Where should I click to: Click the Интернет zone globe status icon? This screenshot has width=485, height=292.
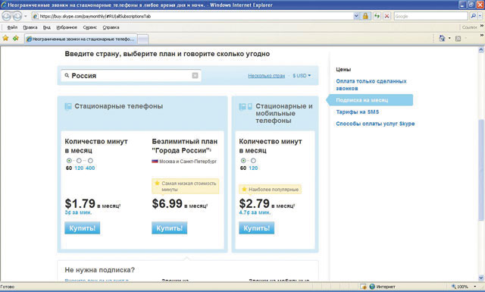point(372,287)
